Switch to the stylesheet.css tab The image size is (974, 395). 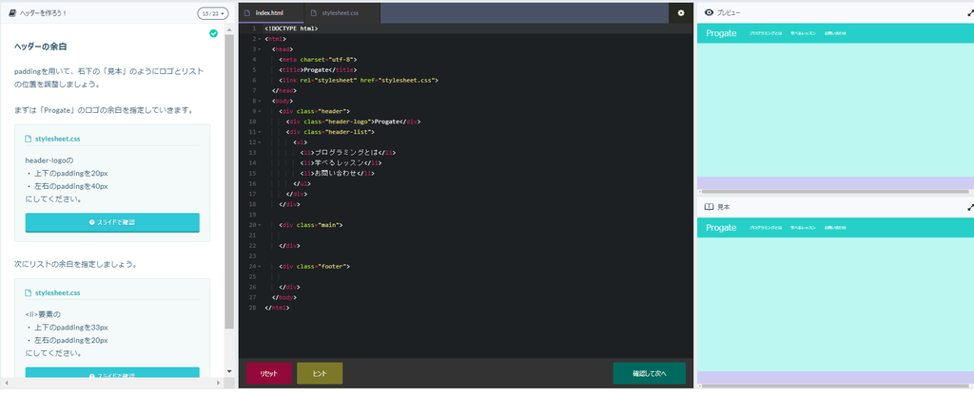(342, 13)
